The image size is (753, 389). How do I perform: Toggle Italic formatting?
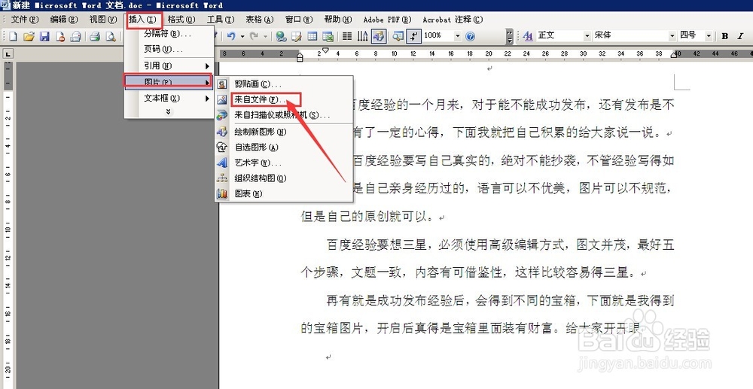[740, 36]
